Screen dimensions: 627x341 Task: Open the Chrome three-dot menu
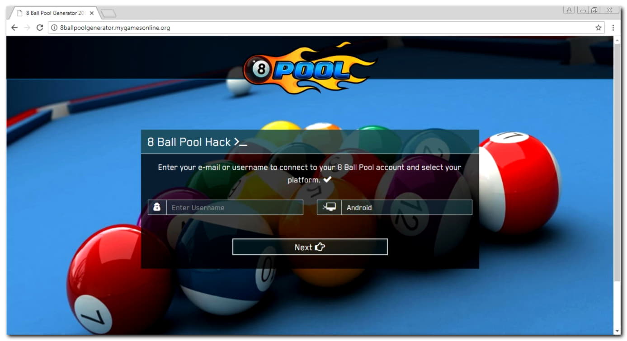click(613, 28)
